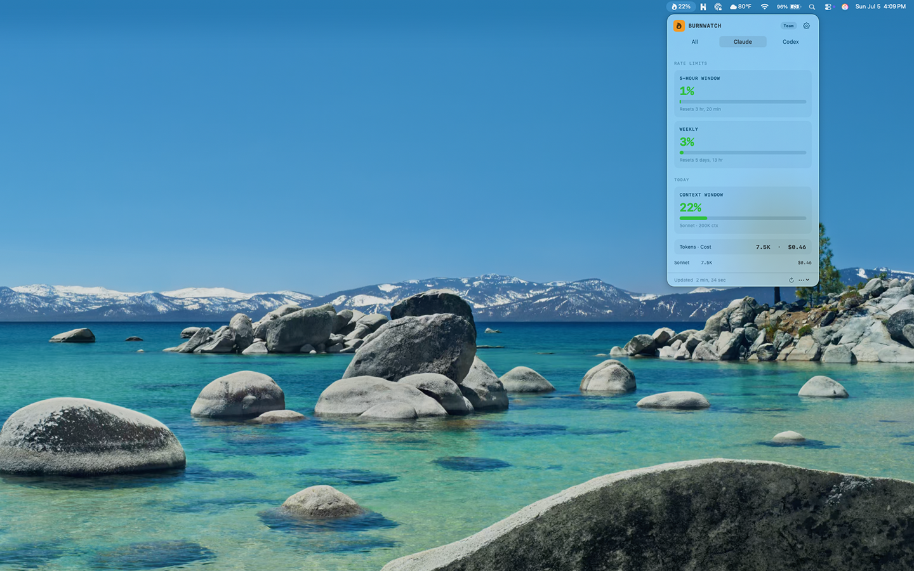The width and height of the screenshot is (914, 571).
Task: Click the 'CONTEXT WINDOW' card title
Action: pos(701,195)
